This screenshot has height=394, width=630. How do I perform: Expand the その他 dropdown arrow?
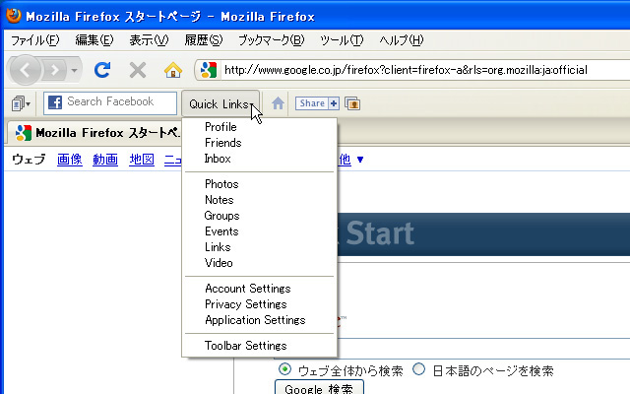tap(360, 160)
